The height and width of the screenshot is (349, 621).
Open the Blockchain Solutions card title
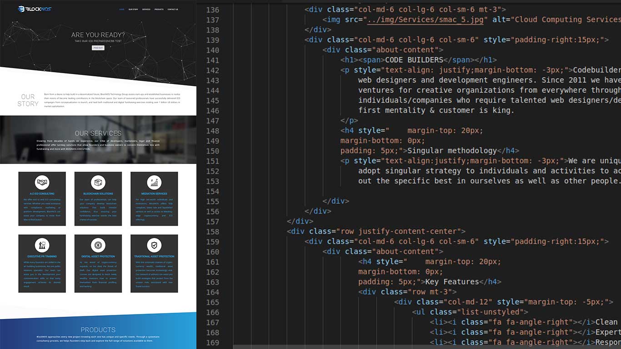click(98, 194)
